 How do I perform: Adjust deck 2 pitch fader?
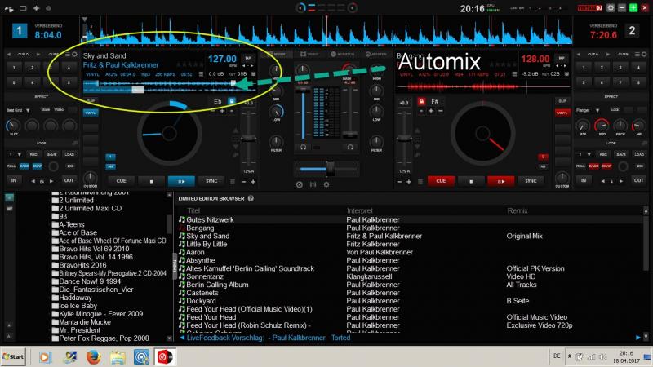[404, 139]
